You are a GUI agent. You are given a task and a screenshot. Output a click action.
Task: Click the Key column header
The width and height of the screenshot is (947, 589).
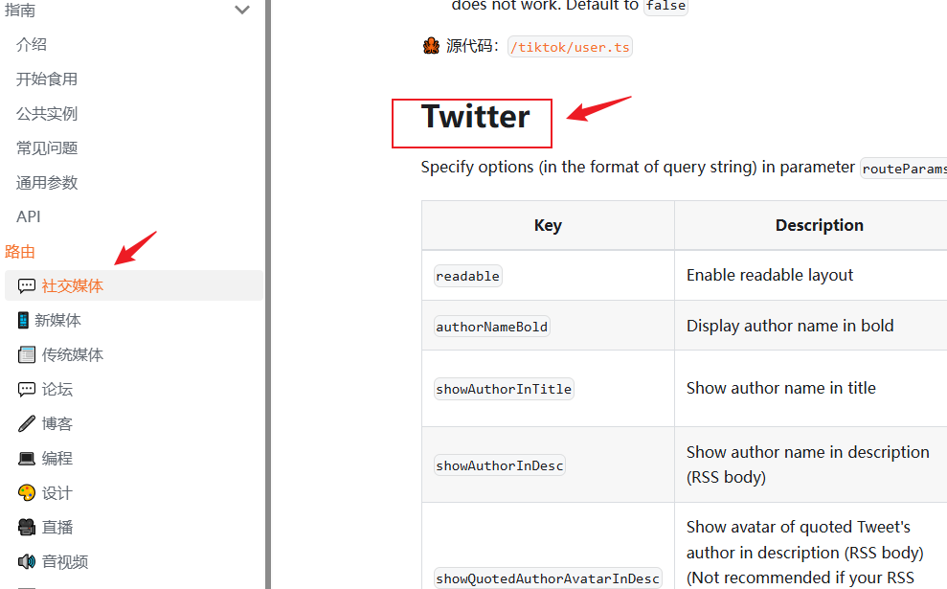548,225
